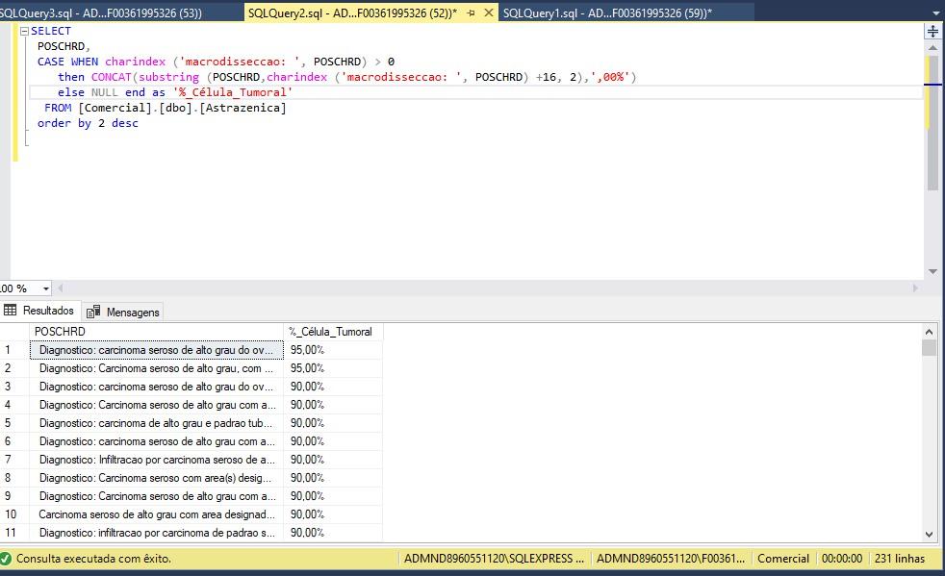Select the %_Célula_Tumoral column header
The width and height of the screenshot is (945, 576).
[x=333, y=332]
